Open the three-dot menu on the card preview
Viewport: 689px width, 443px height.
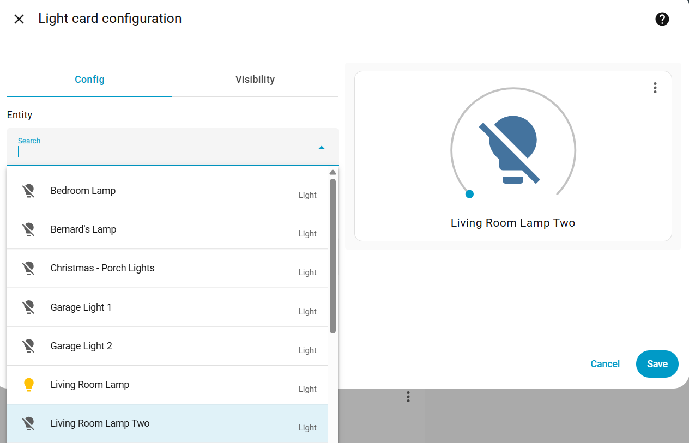[655, 87]
